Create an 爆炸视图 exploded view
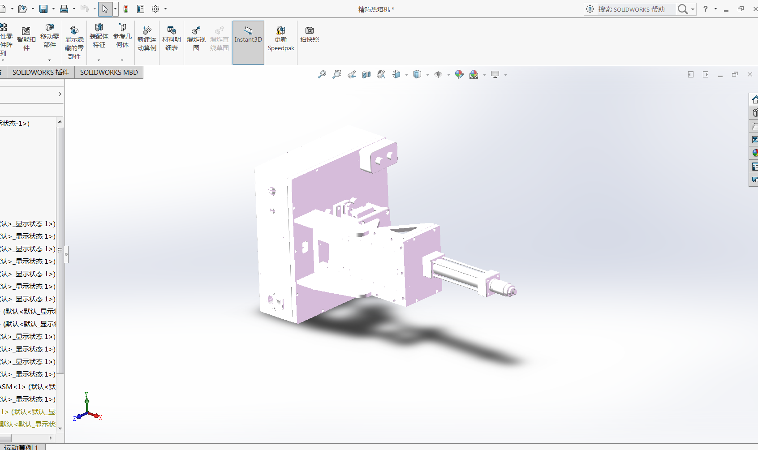The height and width of the screenshot is (450, 758). point(196,39)
